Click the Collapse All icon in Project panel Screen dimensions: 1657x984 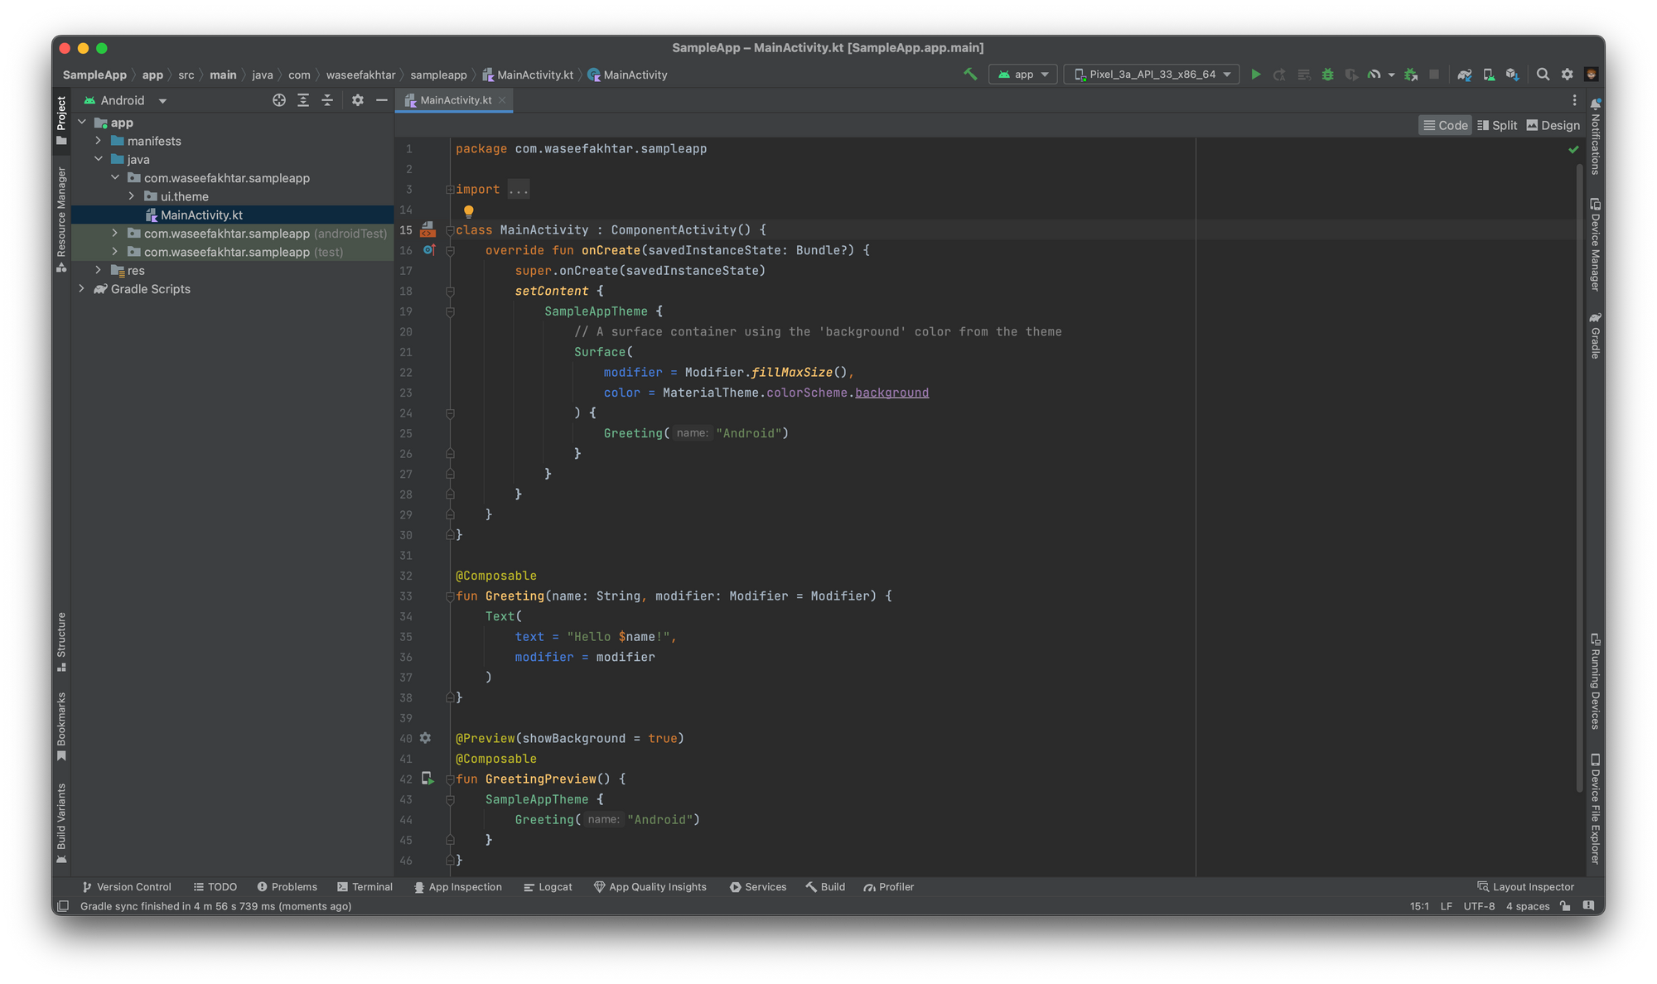coord(327,100)
